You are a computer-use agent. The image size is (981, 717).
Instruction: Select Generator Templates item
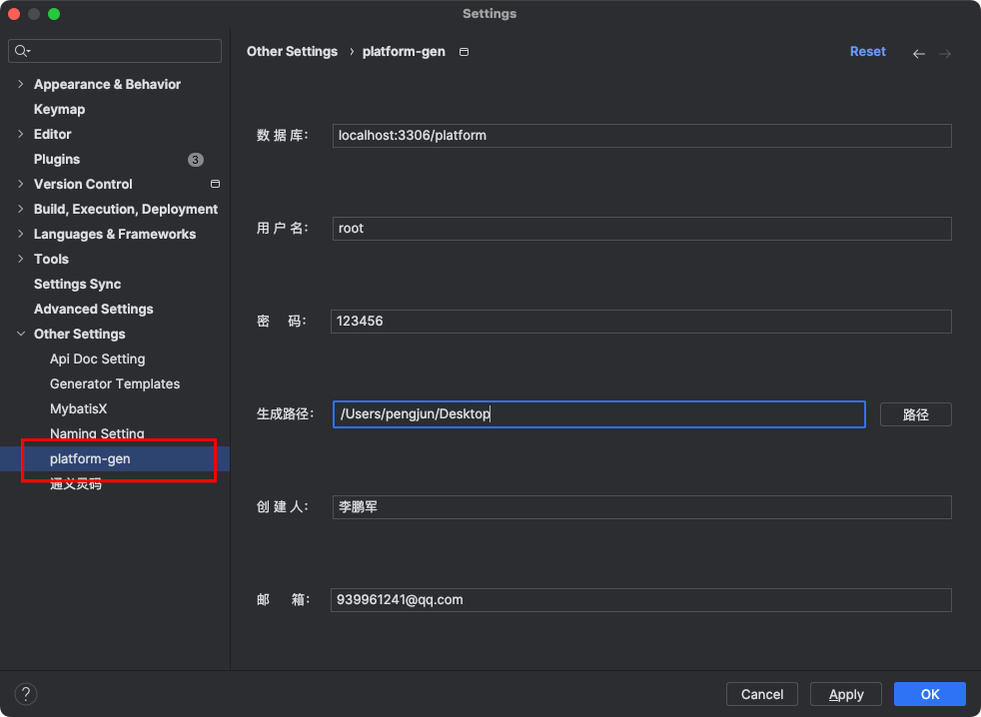pyautogui.click(x=115, y=384)
